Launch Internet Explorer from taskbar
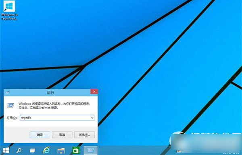The image size is (242, 155). (x=46, y=150)
